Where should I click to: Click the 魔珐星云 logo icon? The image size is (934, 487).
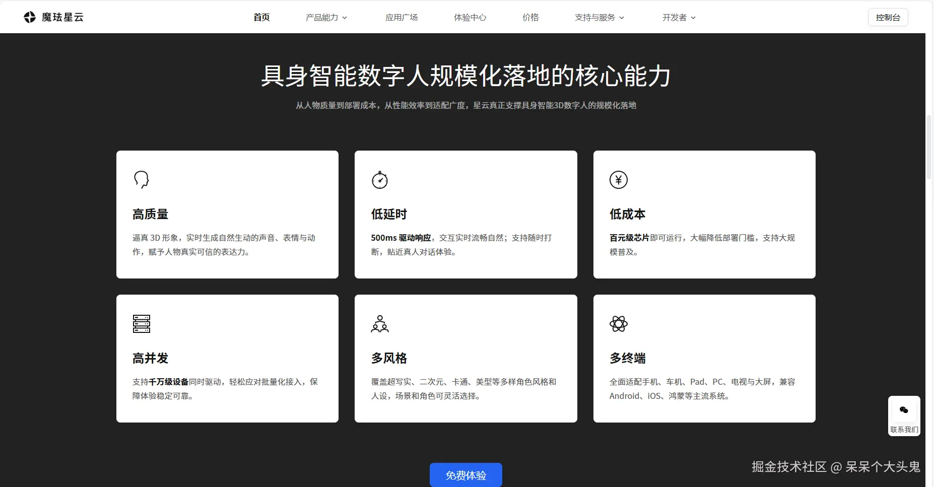(30, 17)
